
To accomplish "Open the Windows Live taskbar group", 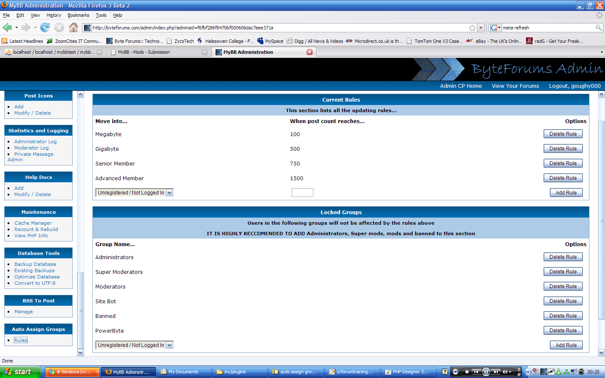I will coord(72,372).
